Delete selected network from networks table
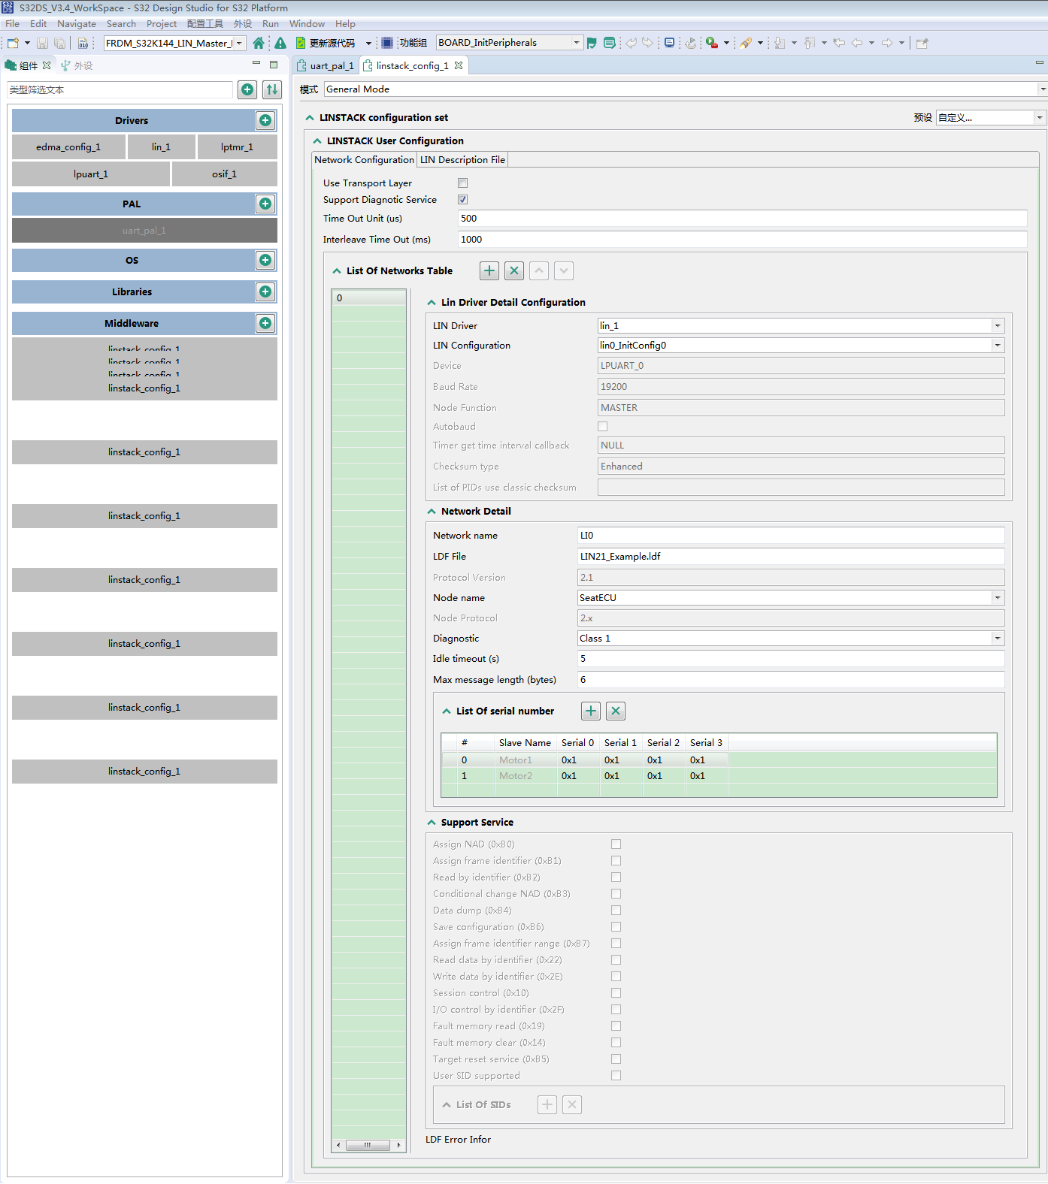The width and height of the screenshot is (1048, 1184). click(x=514, y=270)
